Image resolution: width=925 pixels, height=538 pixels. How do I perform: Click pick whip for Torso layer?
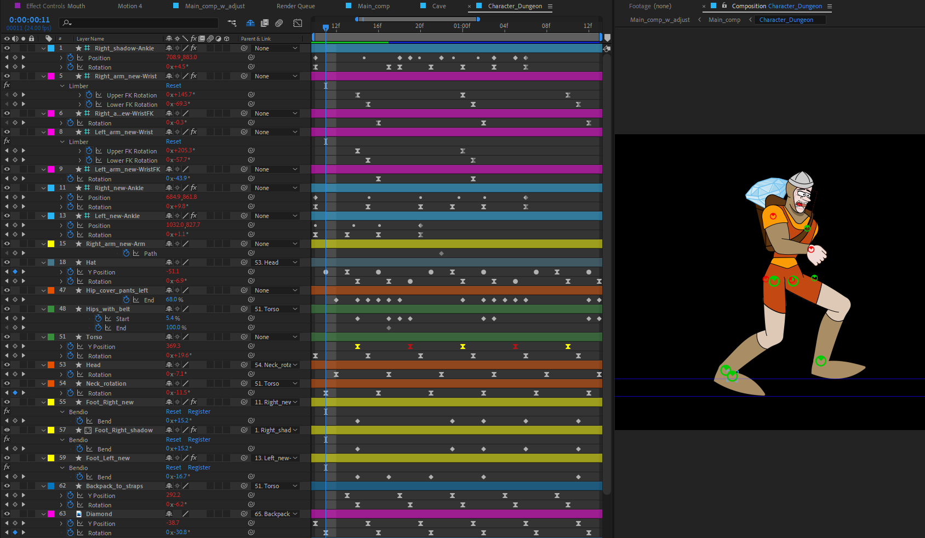(244, 337)
